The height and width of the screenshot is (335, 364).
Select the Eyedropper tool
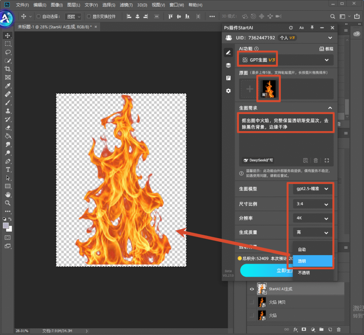[x=8, y=86]
